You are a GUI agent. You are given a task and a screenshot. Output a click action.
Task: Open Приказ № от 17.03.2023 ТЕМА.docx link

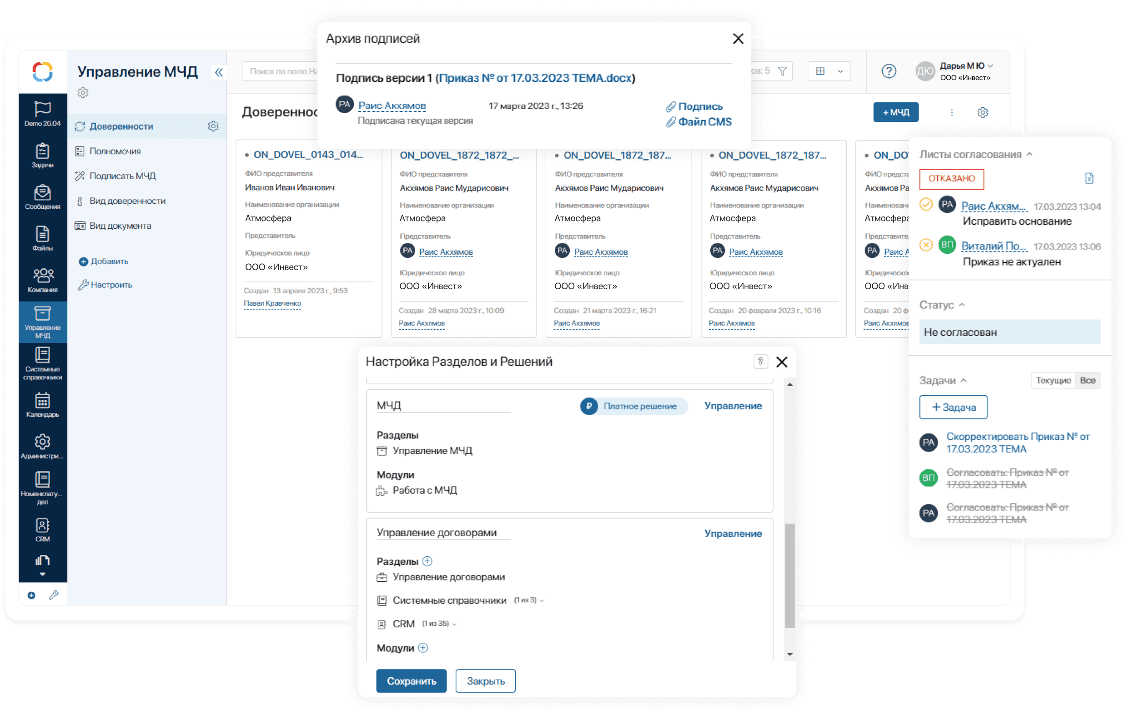click(x=535, y=78)
